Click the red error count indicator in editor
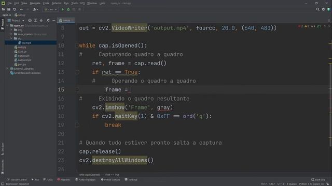The height and width of the screenshot is (186, 332). point(300,26)
